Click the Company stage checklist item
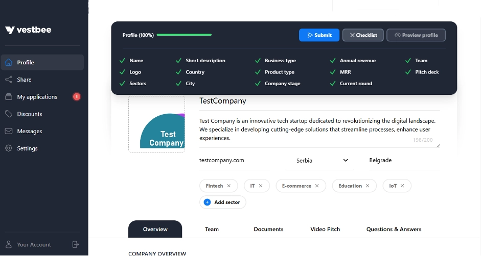 coord(283,83)
